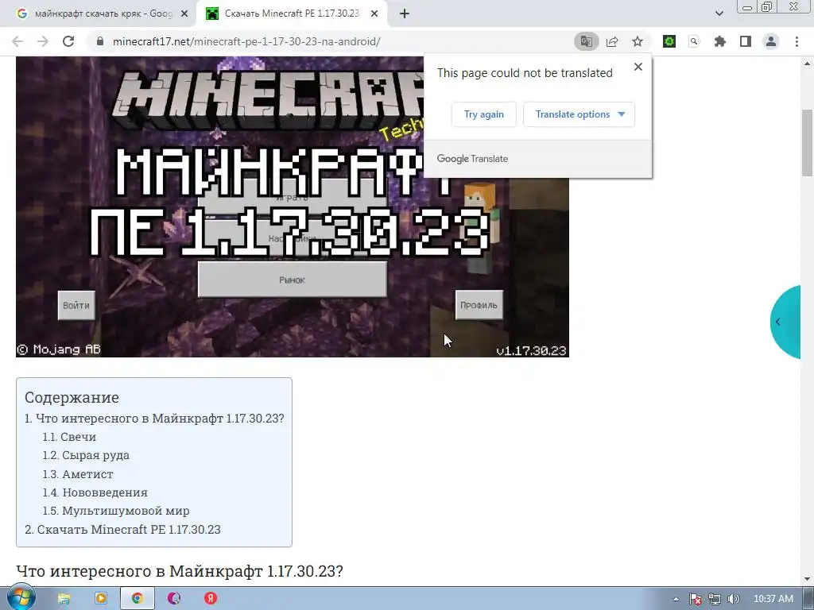The image size is (814, 610).
Task: Click the address bar URL
Action: tap(246, 41)
